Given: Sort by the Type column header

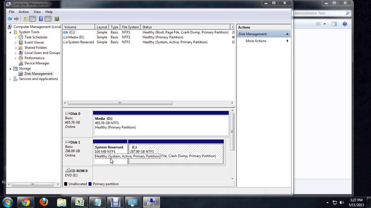Looking at the screenshot, I should 114,27.
